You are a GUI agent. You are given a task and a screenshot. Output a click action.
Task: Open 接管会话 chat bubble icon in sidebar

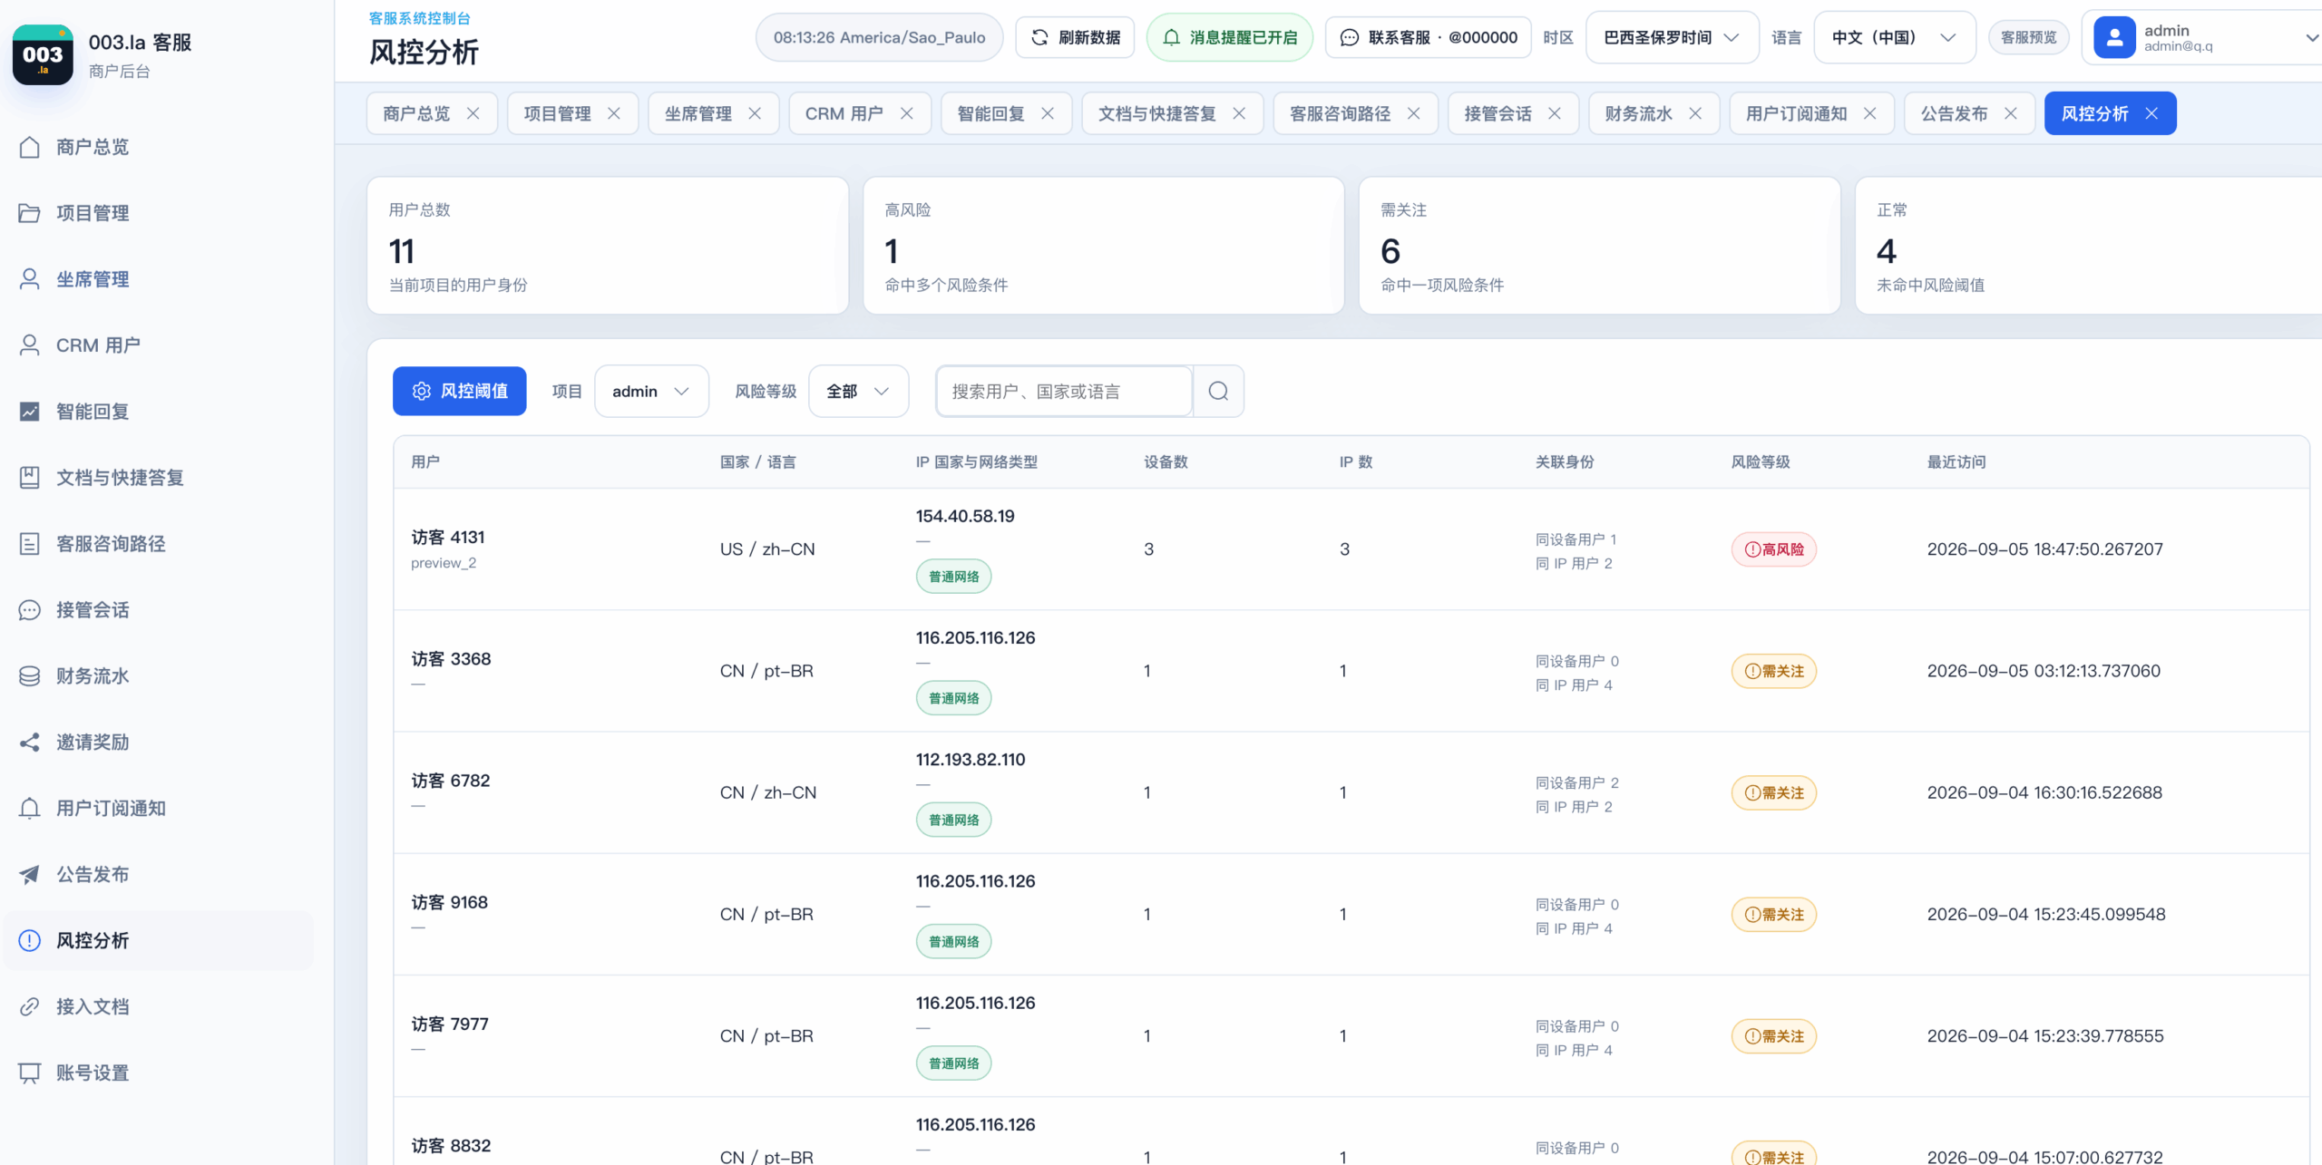30,610
